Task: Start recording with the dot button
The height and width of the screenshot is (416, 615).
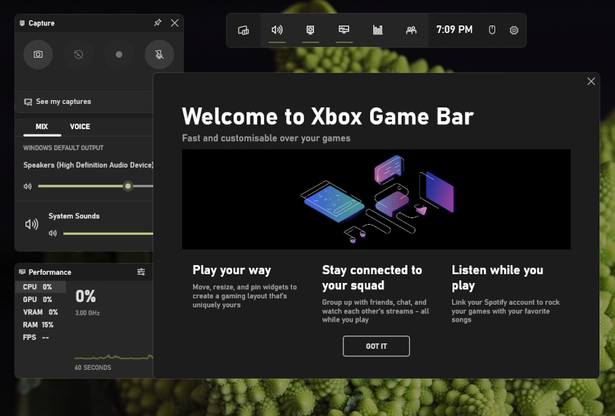Action: coord(119,55)
